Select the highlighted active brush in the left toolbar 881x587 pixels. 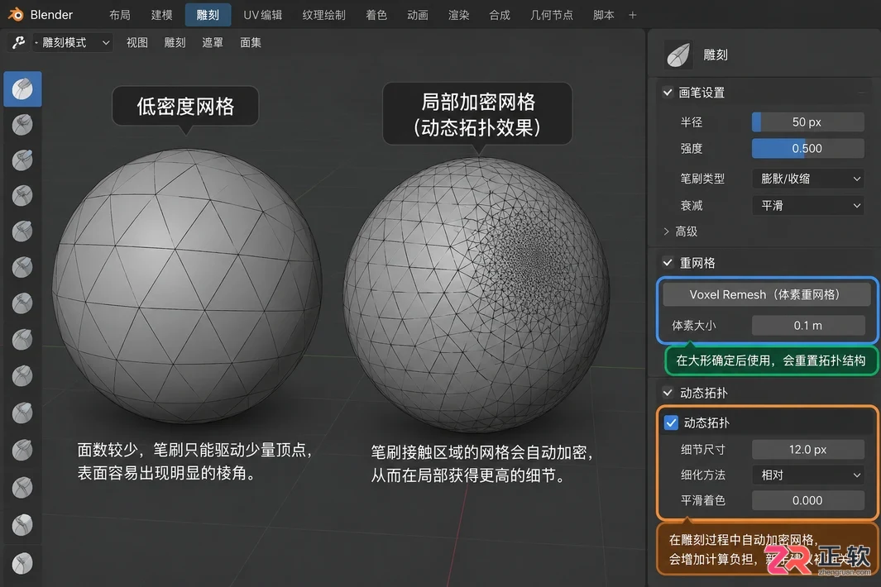[22, 88]
